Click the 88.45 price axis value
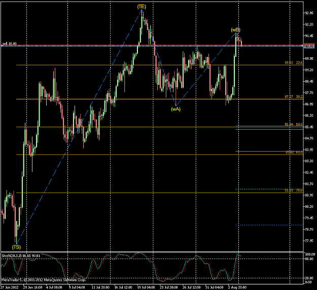This screenshot has height=290, width=317. 309,82
